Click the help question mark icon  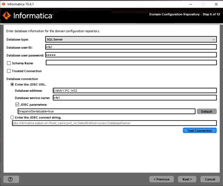[10, 179]
